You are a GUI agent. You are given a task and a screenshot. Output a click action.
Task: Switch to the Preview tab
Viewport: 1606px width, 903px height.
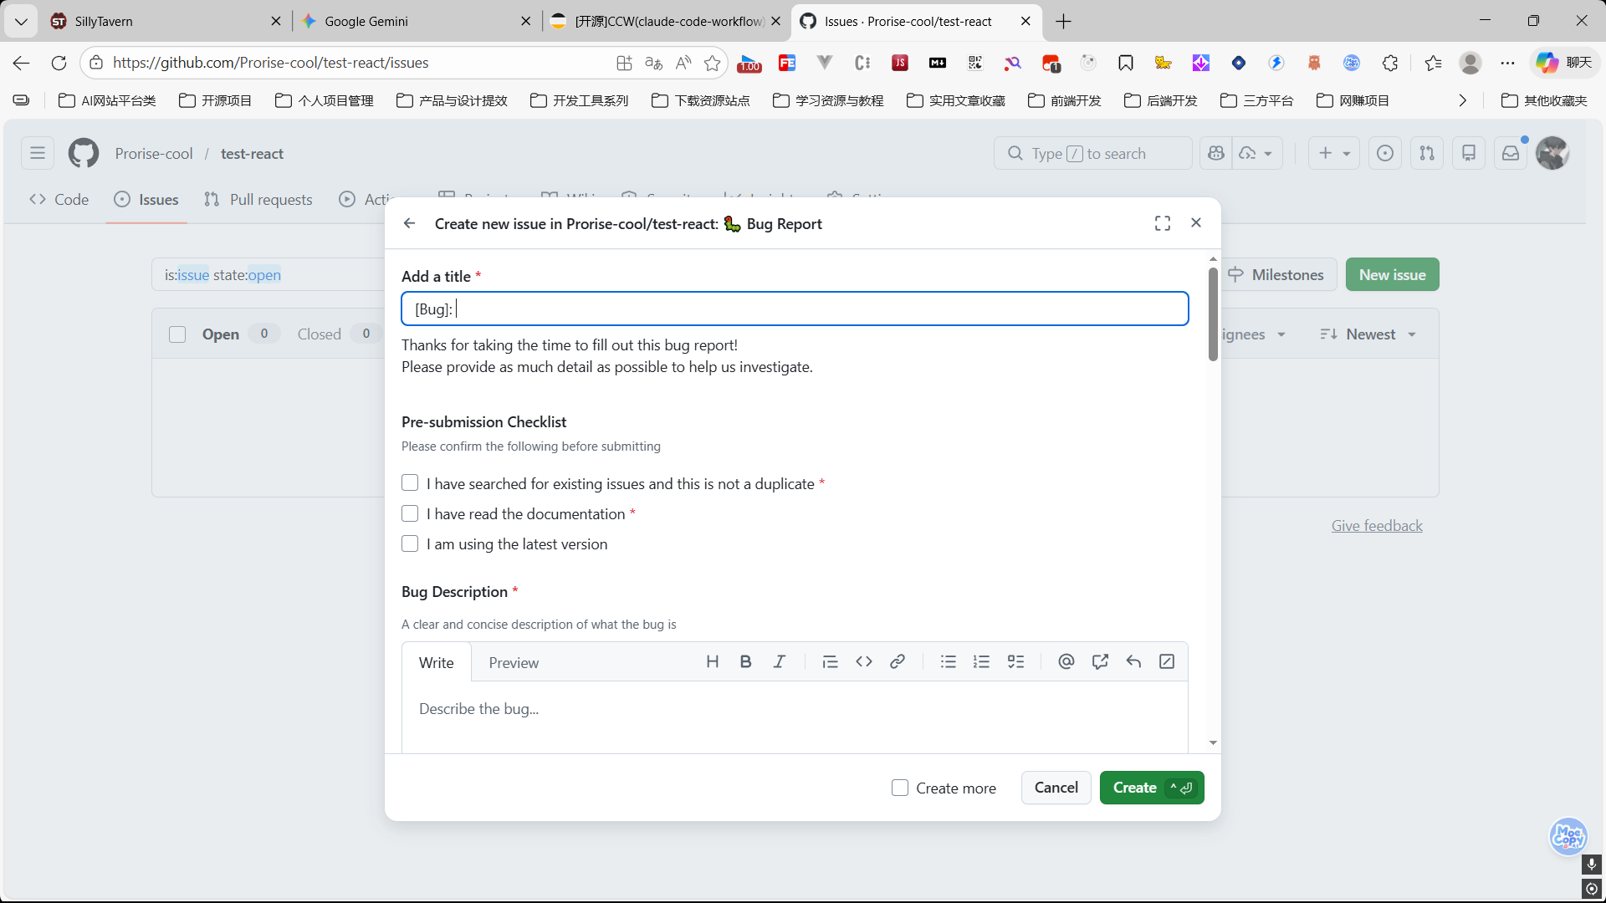click(x=514, y=662)
